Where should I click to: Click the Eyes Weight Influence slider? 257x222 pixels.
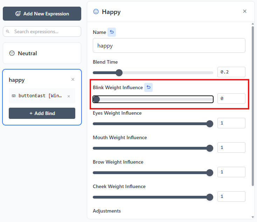[x=153, y=123]
